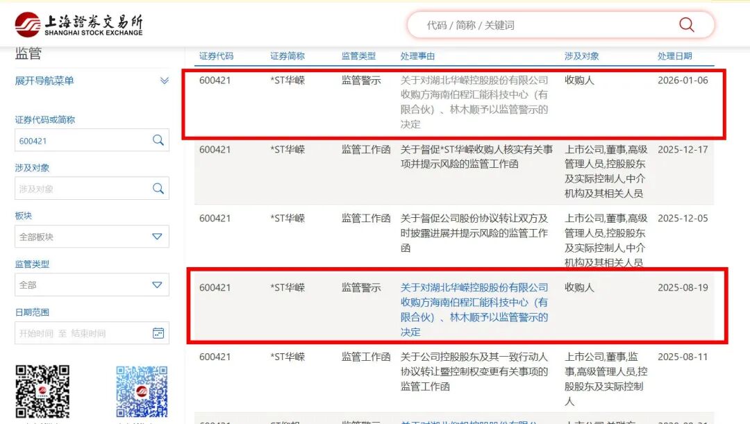Viewport: 750px width, 424px height.
Task: Click the 证券简称 column header
Action: [287, 56]
